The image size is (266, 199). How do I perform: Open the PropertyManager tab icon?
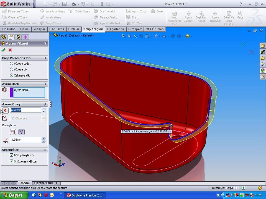coord(11,37)
